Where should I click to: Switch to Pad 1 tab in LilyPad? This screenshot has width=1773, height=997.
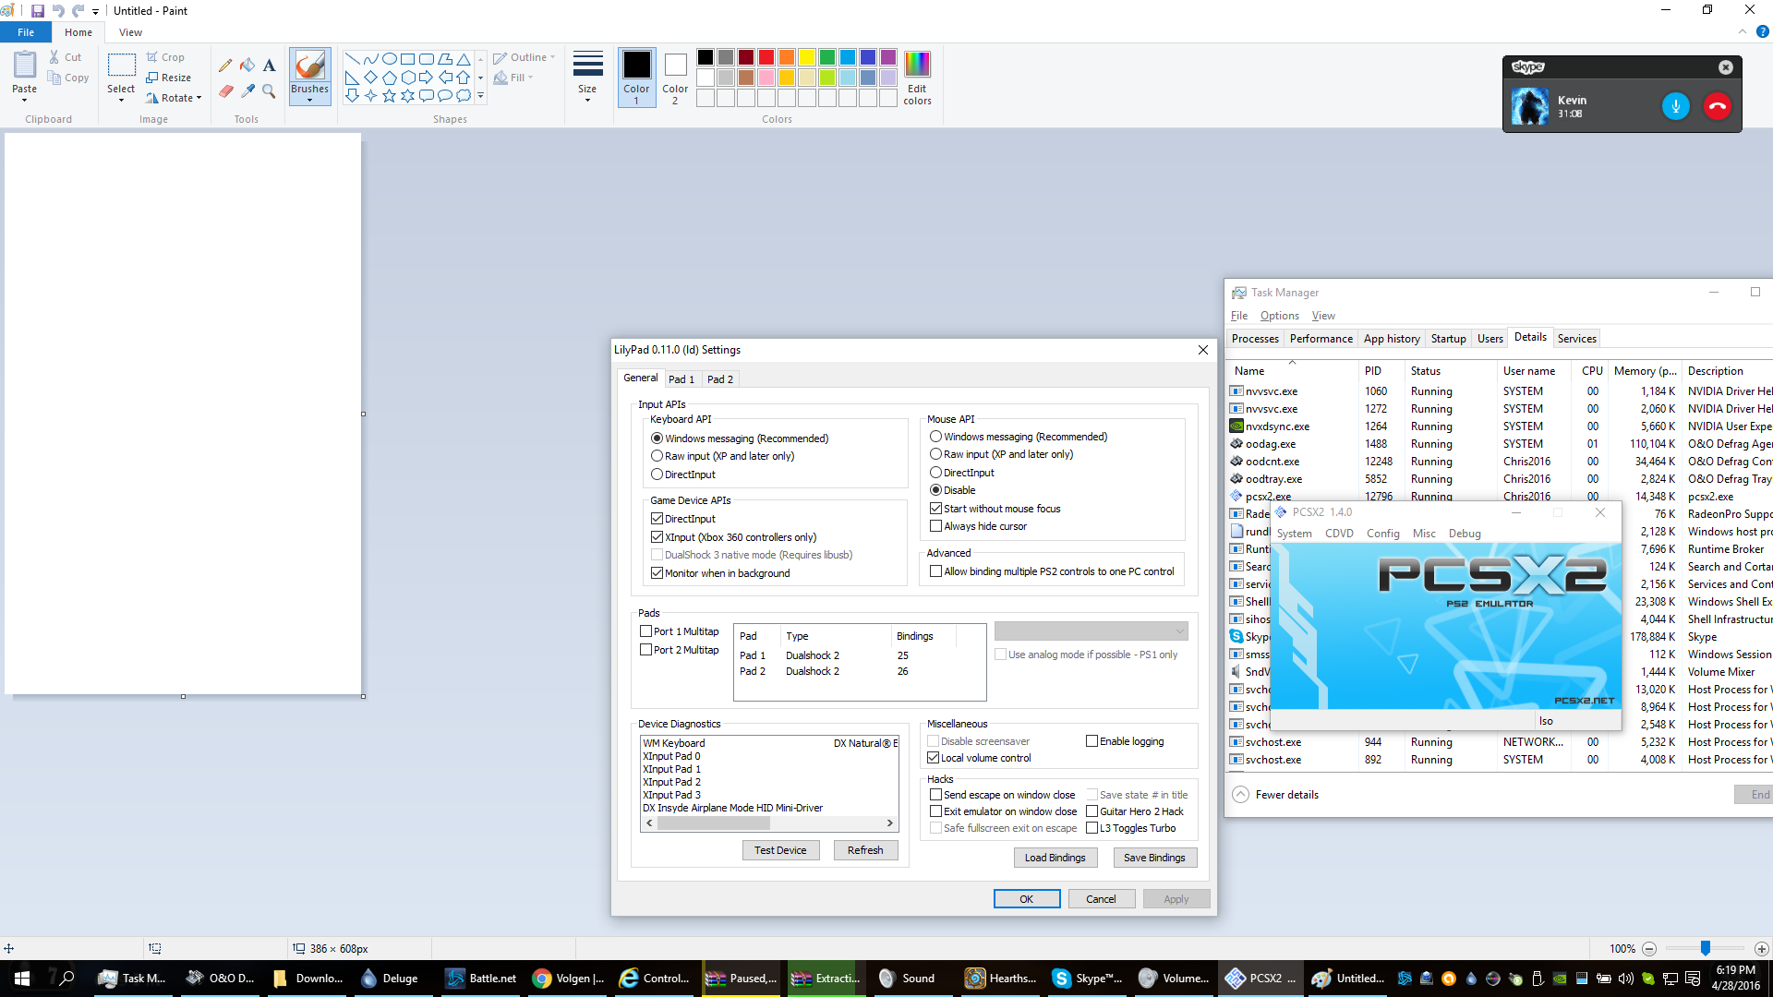pos(681,379)
